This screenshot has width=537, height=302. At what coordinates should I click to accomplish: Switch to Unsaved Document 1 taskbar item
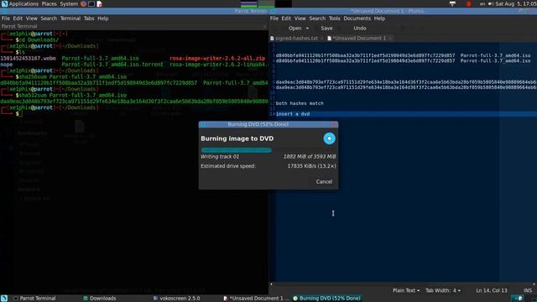256,299
